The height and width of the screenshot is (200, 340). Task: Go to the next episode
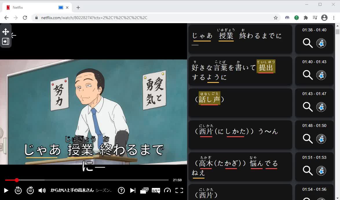click(x=133, y=190)
